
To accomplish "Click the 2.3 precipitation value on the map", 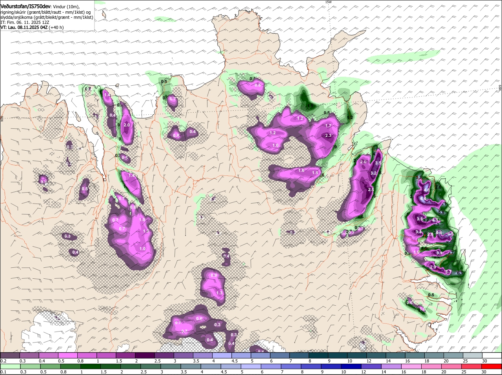I will point(329,136).
